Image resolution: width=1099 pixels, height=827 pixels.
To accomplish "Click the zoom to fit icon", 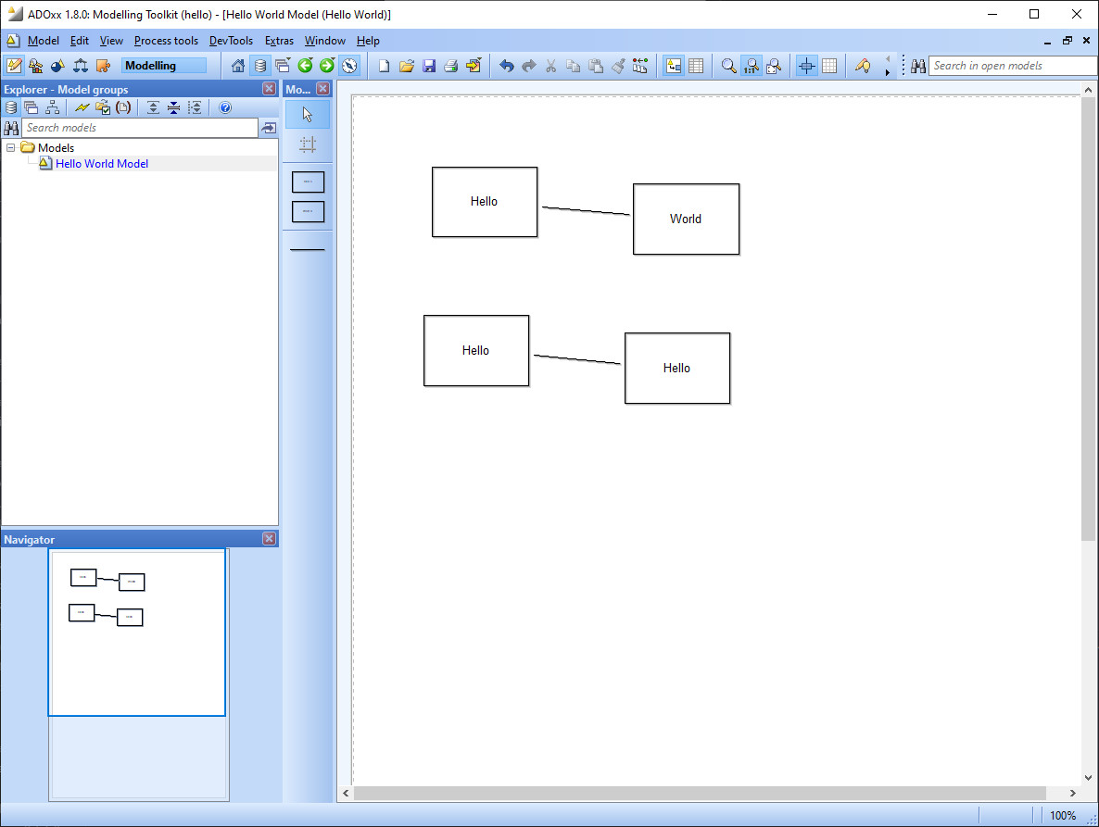I will click(774, 66).
